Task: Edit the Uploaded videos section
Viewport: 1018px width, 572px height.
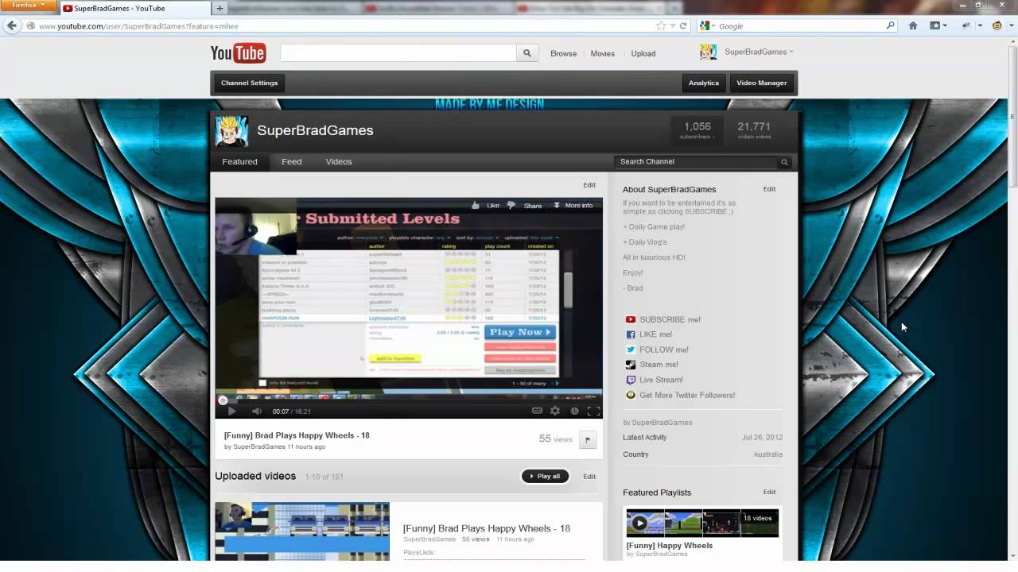Action: point(589,477)
